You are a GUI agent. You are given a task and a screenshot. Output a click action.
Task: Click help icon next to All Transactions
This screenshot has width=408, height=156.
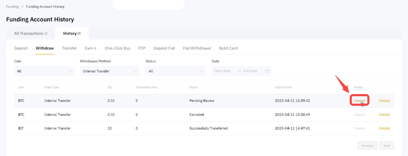[46, 34]
